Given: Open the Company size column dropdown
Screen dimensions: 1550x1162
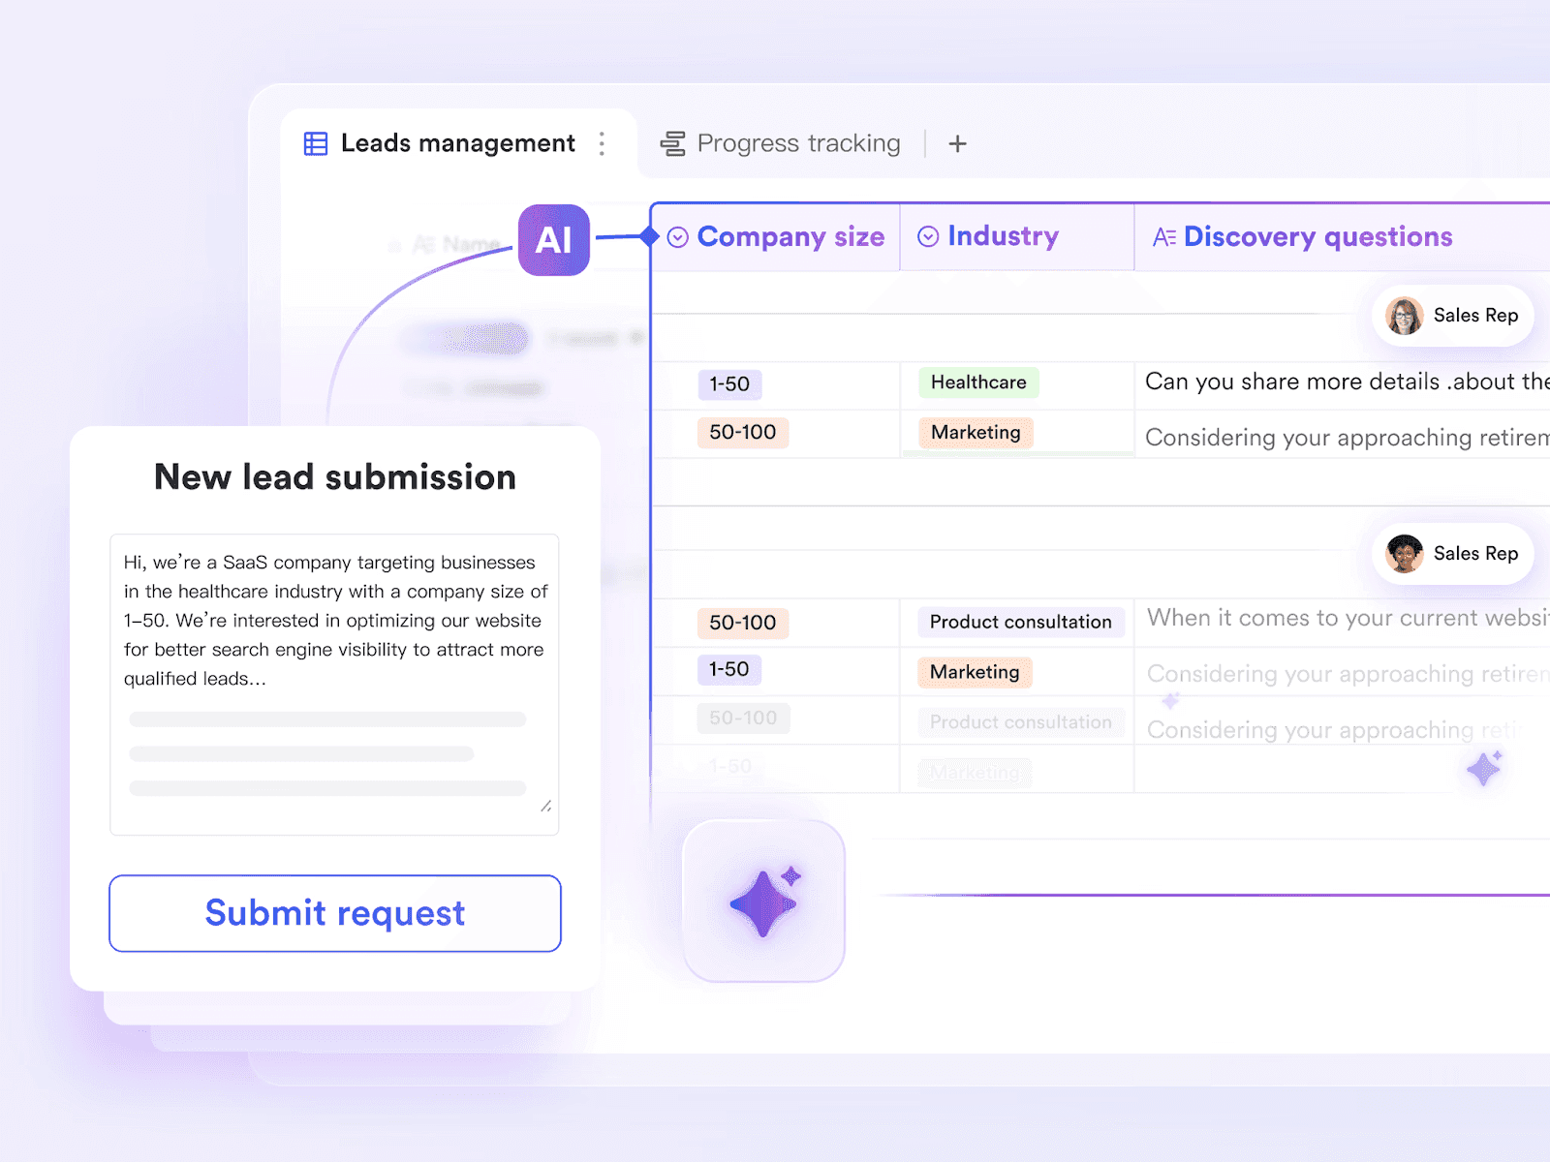Looking at the screenshot, I should click(679, 236).
